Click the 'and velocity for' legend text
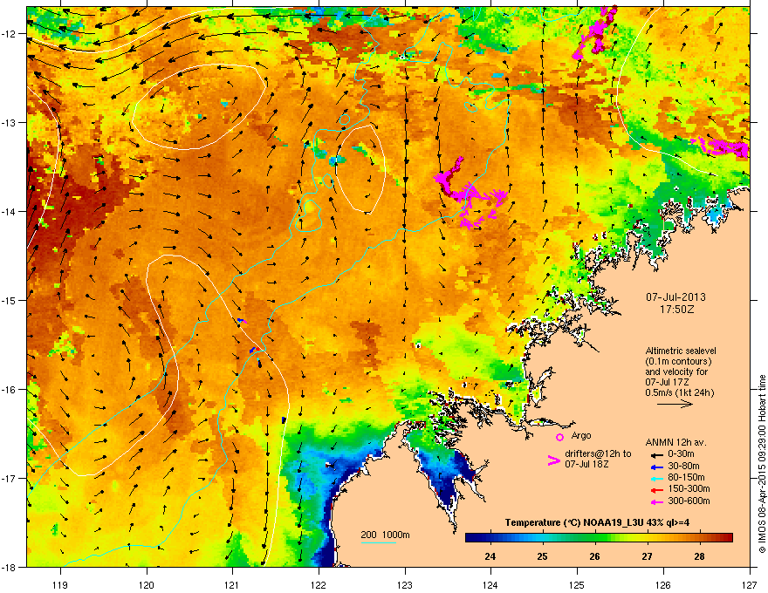This screenshot has height=593, width=768. pos(676,371)
